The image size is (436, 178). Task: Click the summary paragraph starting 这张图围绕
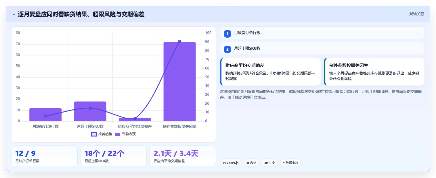(321, 94)
